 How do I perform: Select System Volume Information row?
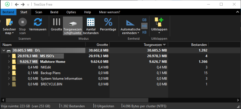coord(120,78)
